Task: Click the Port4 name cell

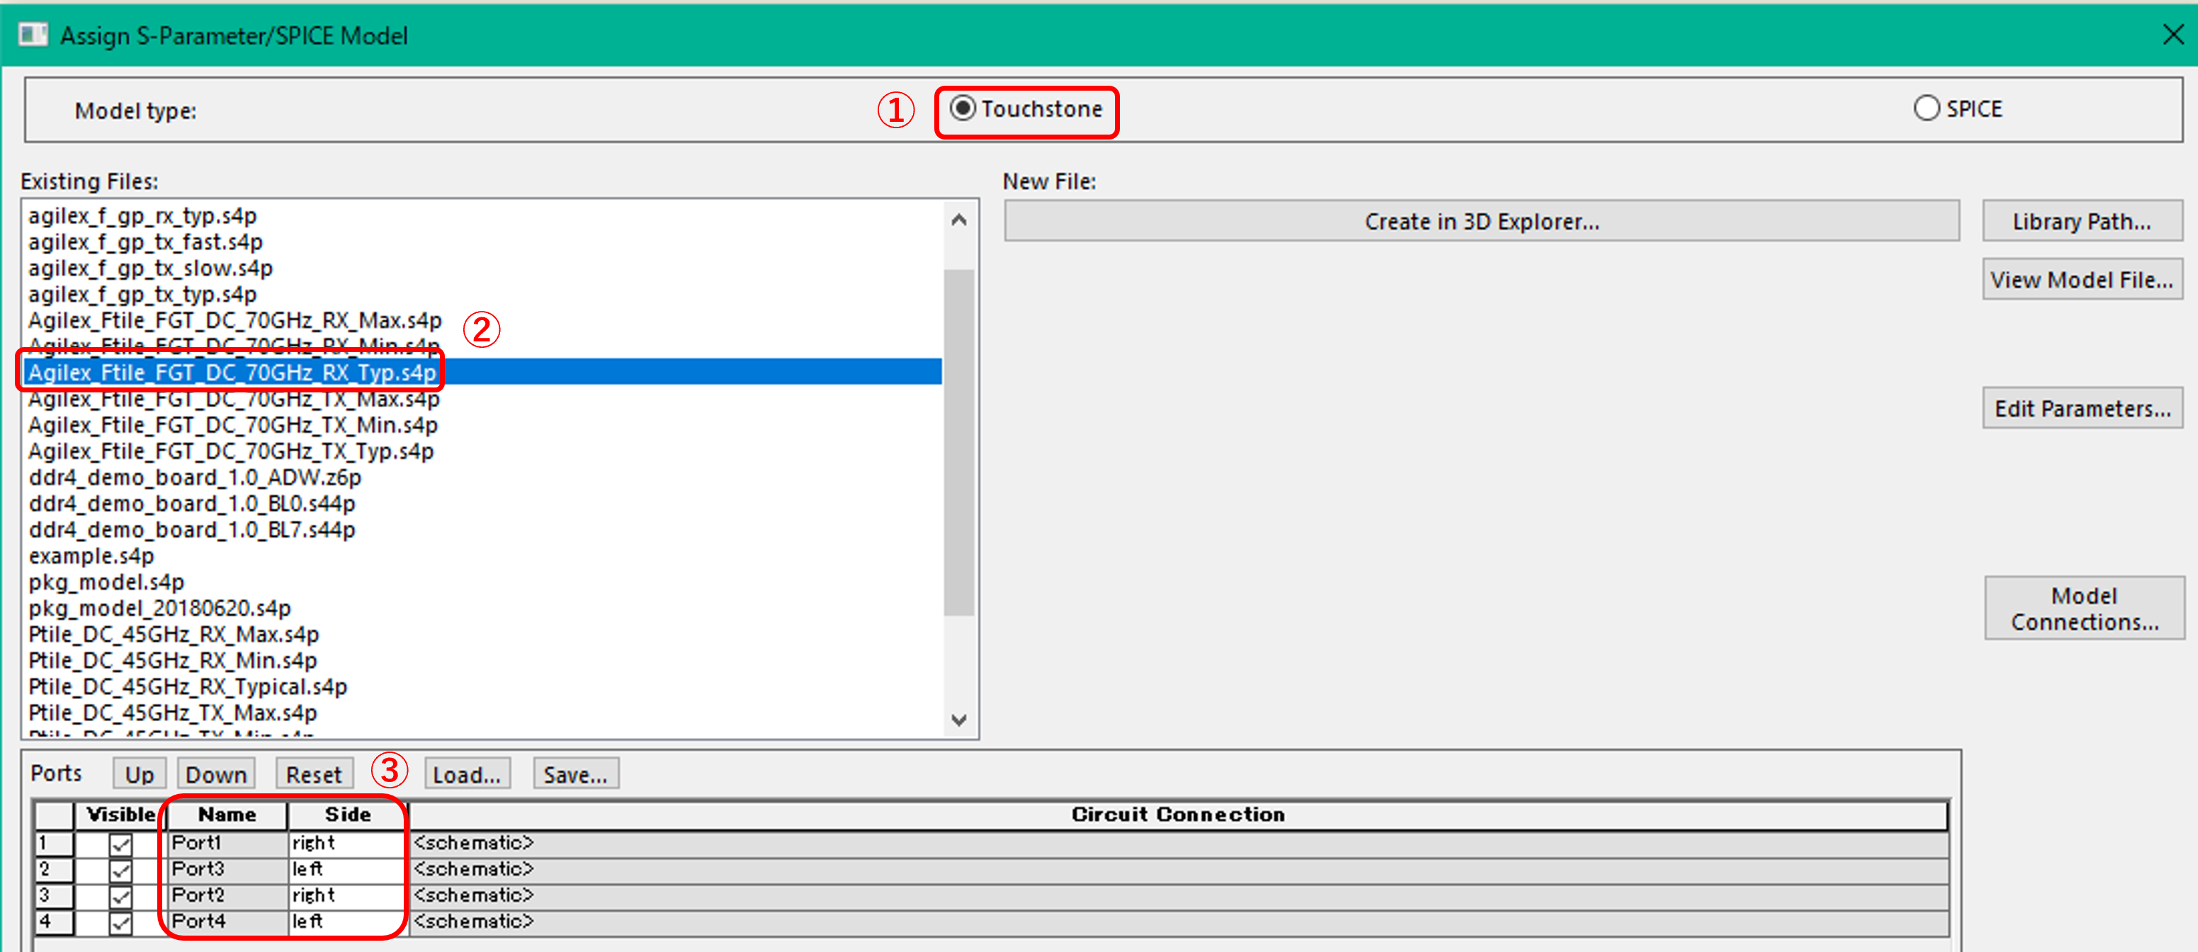Action: [227, 922]
